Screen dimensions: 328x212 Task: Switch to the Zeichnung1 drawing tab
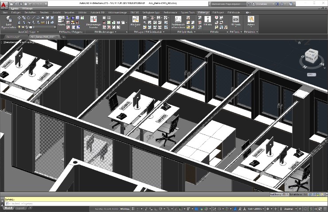click(x=13, y=37)
